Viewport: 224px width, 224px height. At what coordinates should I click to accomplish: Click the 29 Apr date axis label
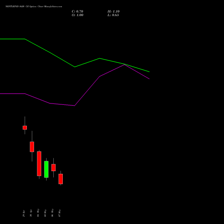click(x=24, y=213)
